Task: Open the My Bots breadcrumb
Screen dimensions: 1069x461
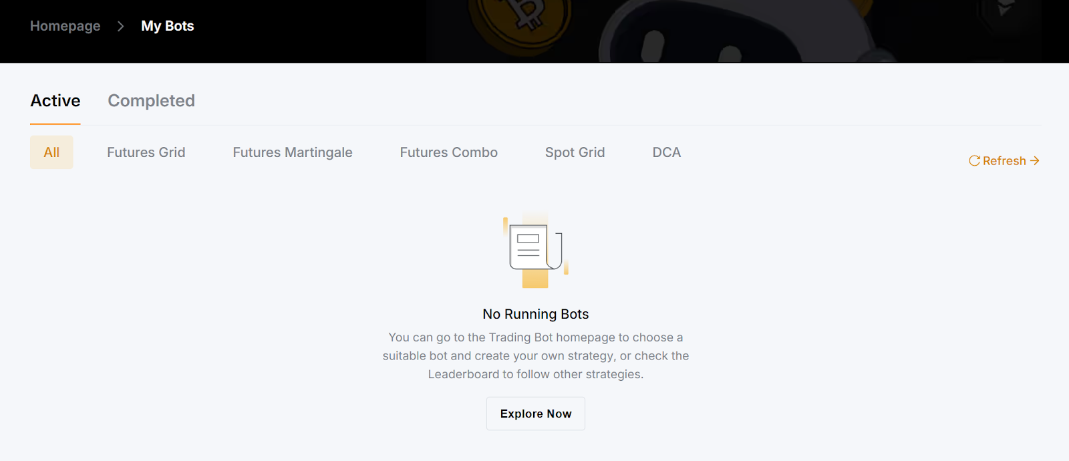Action: [x=167, y=26]
